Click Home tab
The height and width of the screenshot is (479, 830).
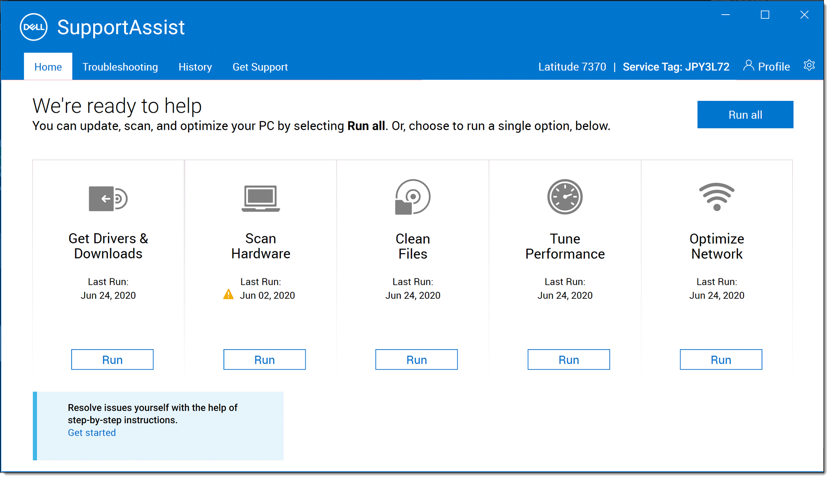click(47, 67)
